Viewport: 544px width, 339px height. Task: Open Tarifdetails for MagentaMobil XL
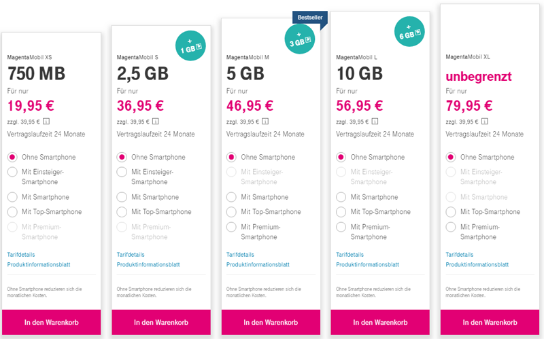point(460,255)
